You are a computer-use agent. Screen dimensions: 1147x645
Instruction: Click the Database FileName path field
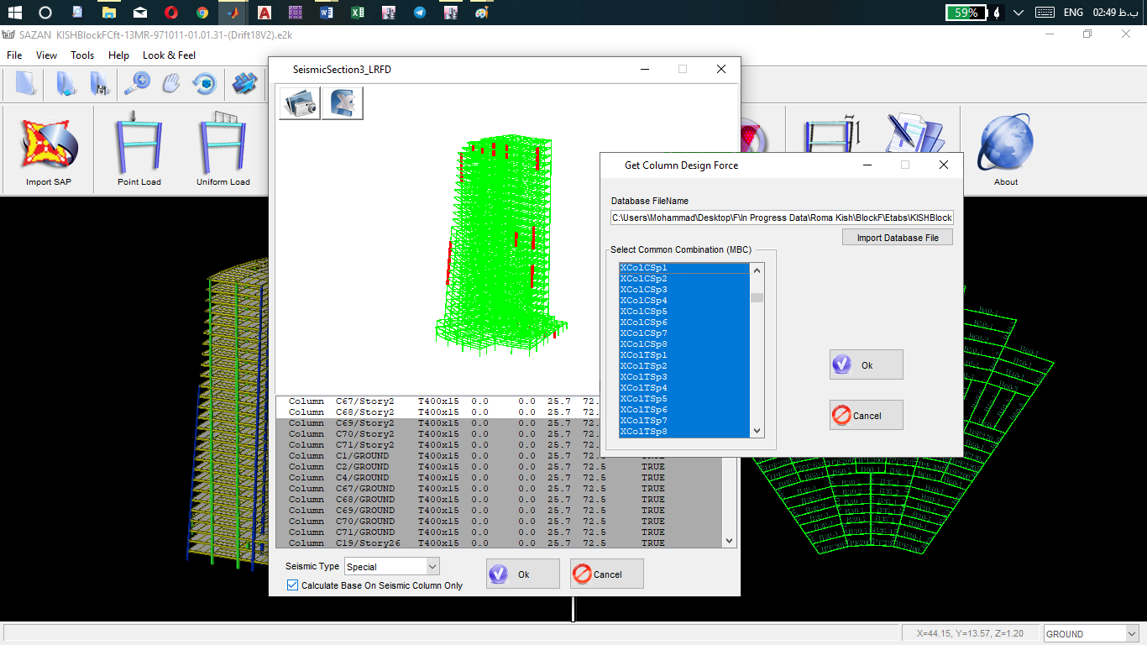pyautogui.click(x=782, y=218)
